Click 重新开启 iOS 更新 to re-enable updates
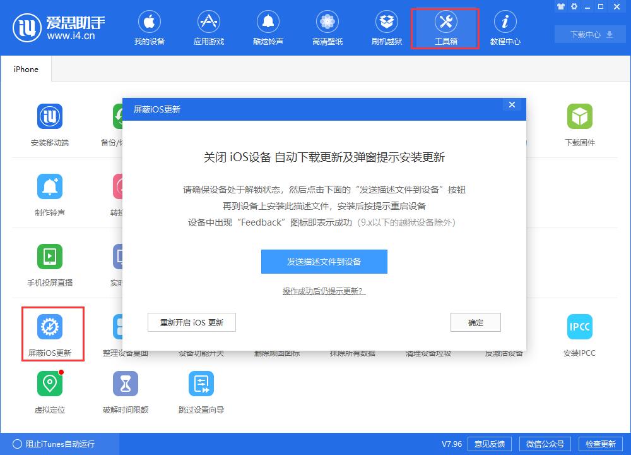The image size is (631, 455). coord(191,322)
